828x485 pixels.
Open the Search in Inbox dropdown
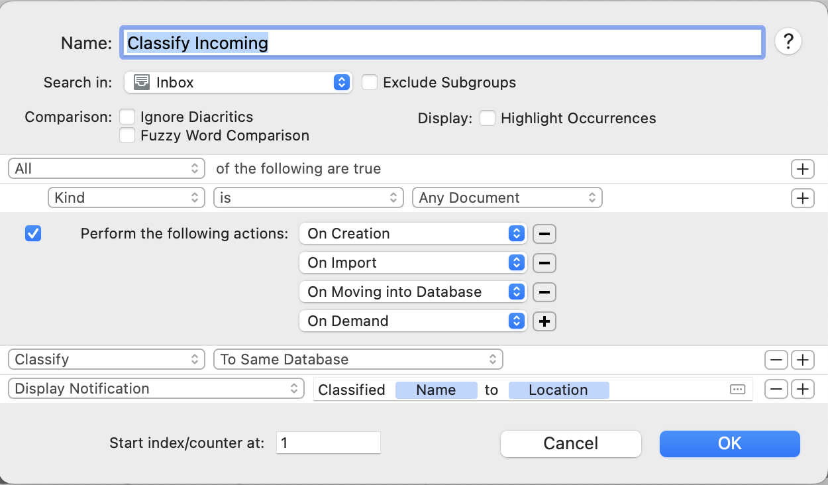click(x=238, y=83)
